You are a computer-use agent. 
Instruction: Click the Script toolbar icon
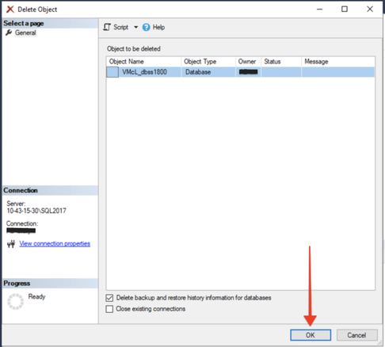[x=107, y=27]
